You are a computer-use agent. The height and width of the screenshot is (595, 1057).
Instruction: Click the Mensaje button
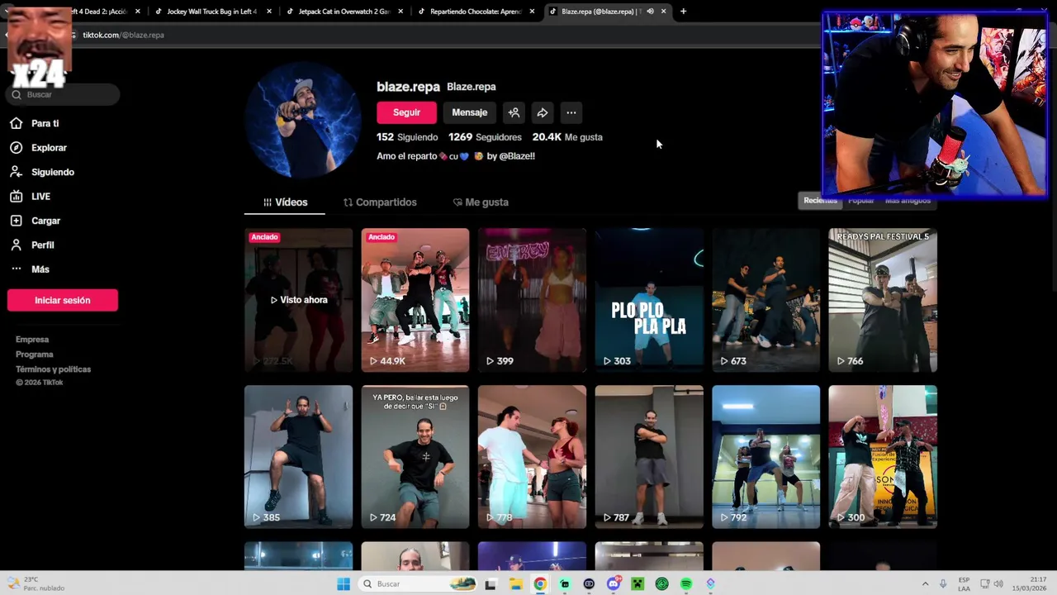469,112
